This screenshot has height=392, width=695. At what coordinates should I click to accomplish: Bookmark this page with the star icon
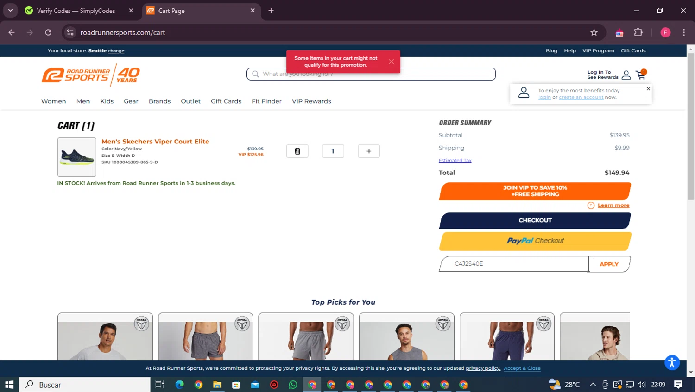(594, 32)
